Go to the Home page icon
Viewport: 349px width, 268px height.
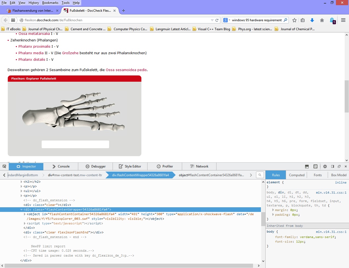pos(322,20)
